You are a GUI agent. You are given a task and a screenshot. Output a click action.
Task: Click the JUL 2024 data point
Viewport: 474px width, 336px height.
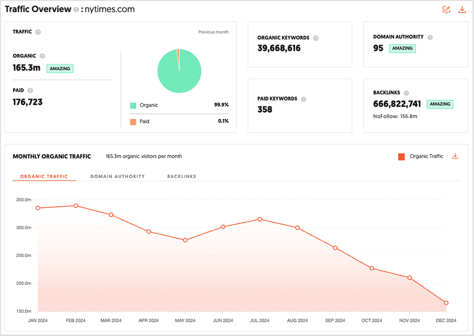[x=260, y=219]
